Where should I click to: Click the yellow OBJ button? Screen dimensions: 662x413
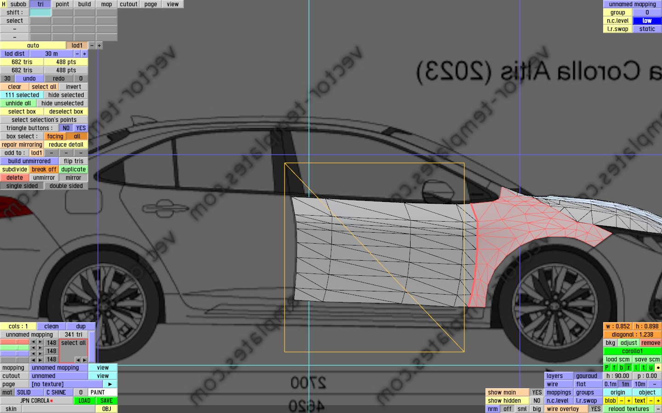click(107, 409)
